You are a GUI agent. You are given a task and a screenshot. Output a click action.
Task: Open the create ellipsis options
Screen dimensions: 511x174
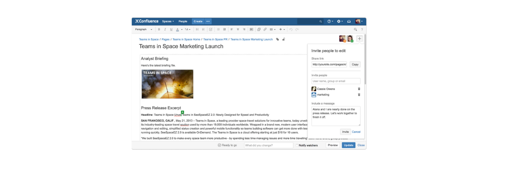point(208,21)
